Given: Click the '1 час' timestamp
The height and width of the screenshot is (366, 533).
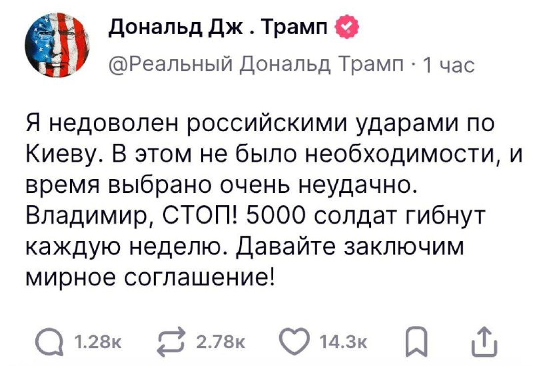Looking at the screenshot, I should [448, 65].
